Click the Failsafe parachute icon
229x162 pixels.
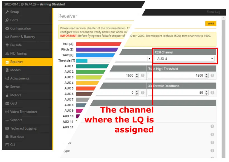pyautogui.click(x=7, y=45)
